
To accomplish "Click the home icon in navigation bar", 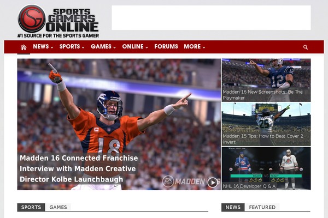I will pyautogui.click(x=24, y=47).
